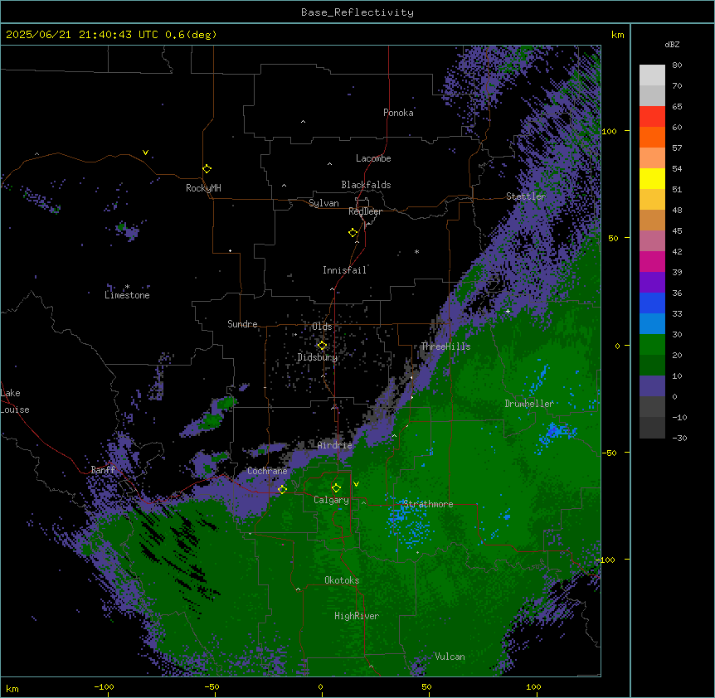This screenshot has width=715, height=698.
Task: Click the Sundre town label
Action: click(x=242, y=324)
